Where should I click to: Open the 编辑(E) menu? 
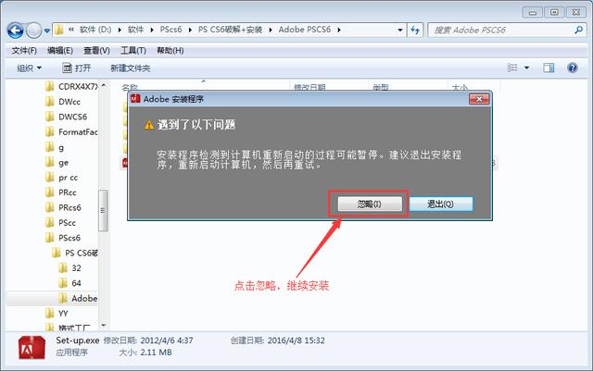[59, 50]
